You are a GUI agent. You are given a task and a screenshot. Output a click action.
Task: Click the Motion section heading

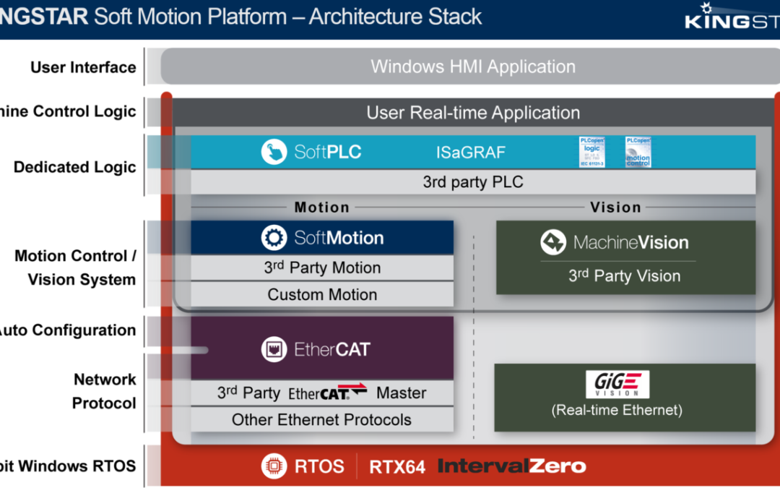tap(322, 207)
